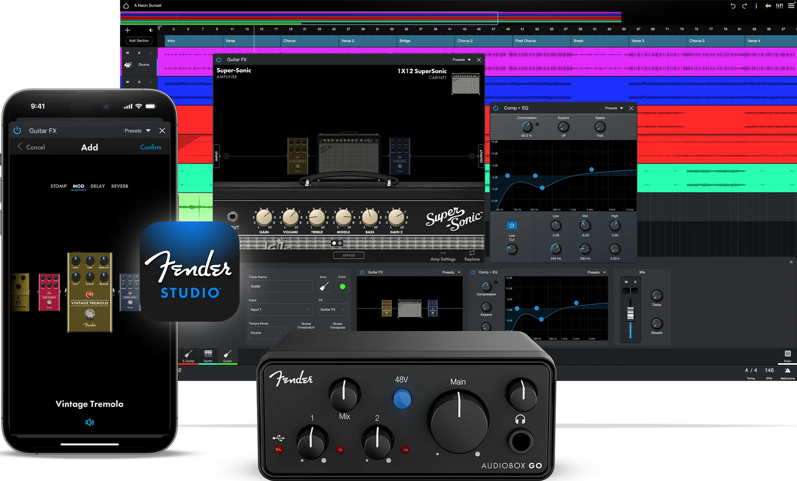Toggle Comp + EQ power in floating window
The image size is (797, 481).
pyautogui.click(x=496, y=108)
